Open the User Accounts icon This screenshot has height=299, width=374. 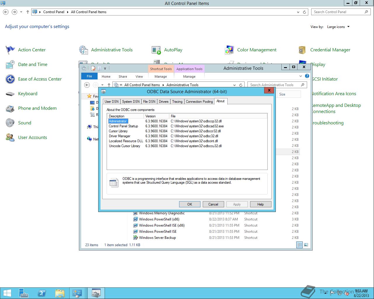pyautogui.click(x=10, y=138)
